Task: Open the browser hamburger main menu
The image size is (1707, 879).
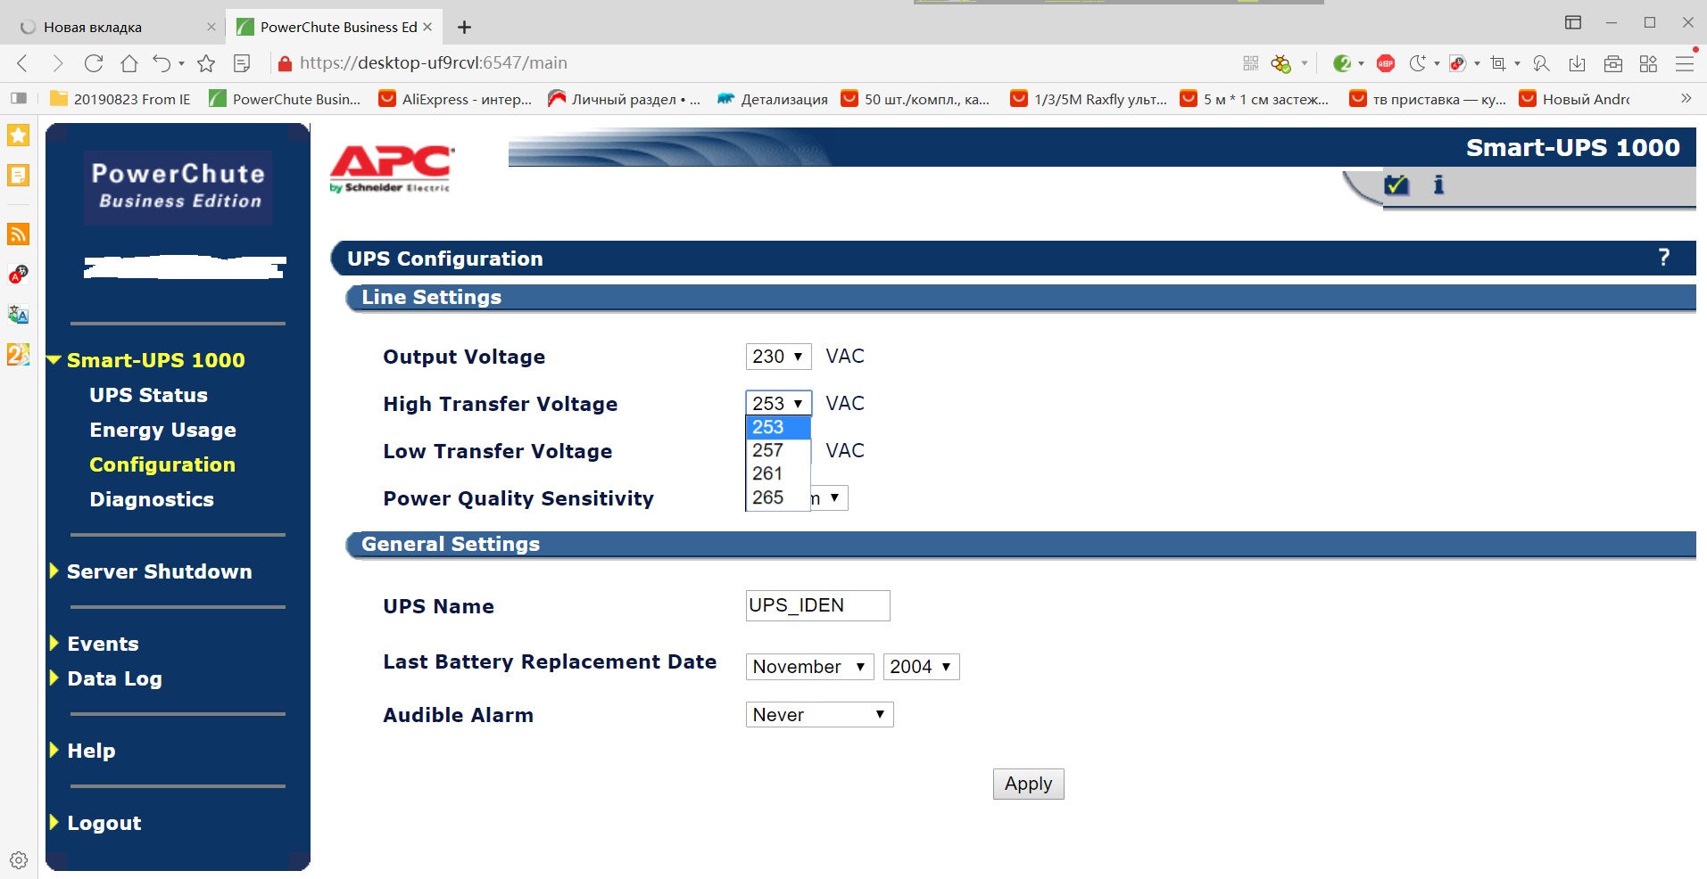Action: click(x=1685, y=63)
